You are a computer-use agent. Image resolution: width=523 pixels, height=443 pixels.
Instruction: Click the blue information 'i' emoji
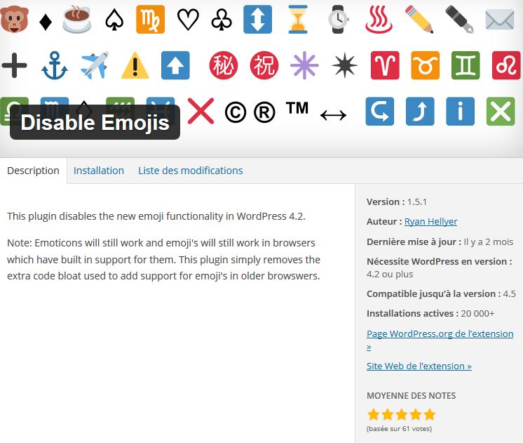460,111
